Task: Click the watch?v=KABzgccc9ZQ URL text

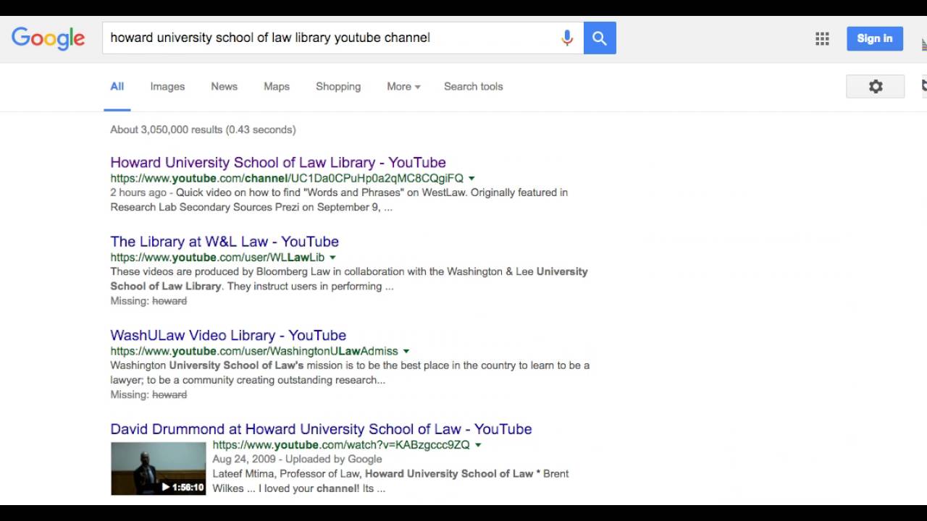Action: pyautogui.click(x=341, y=445)
